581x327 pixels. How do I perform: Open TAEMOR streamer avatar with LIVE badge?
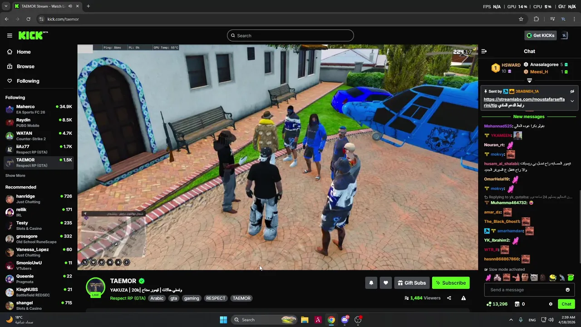click(96, 287)
